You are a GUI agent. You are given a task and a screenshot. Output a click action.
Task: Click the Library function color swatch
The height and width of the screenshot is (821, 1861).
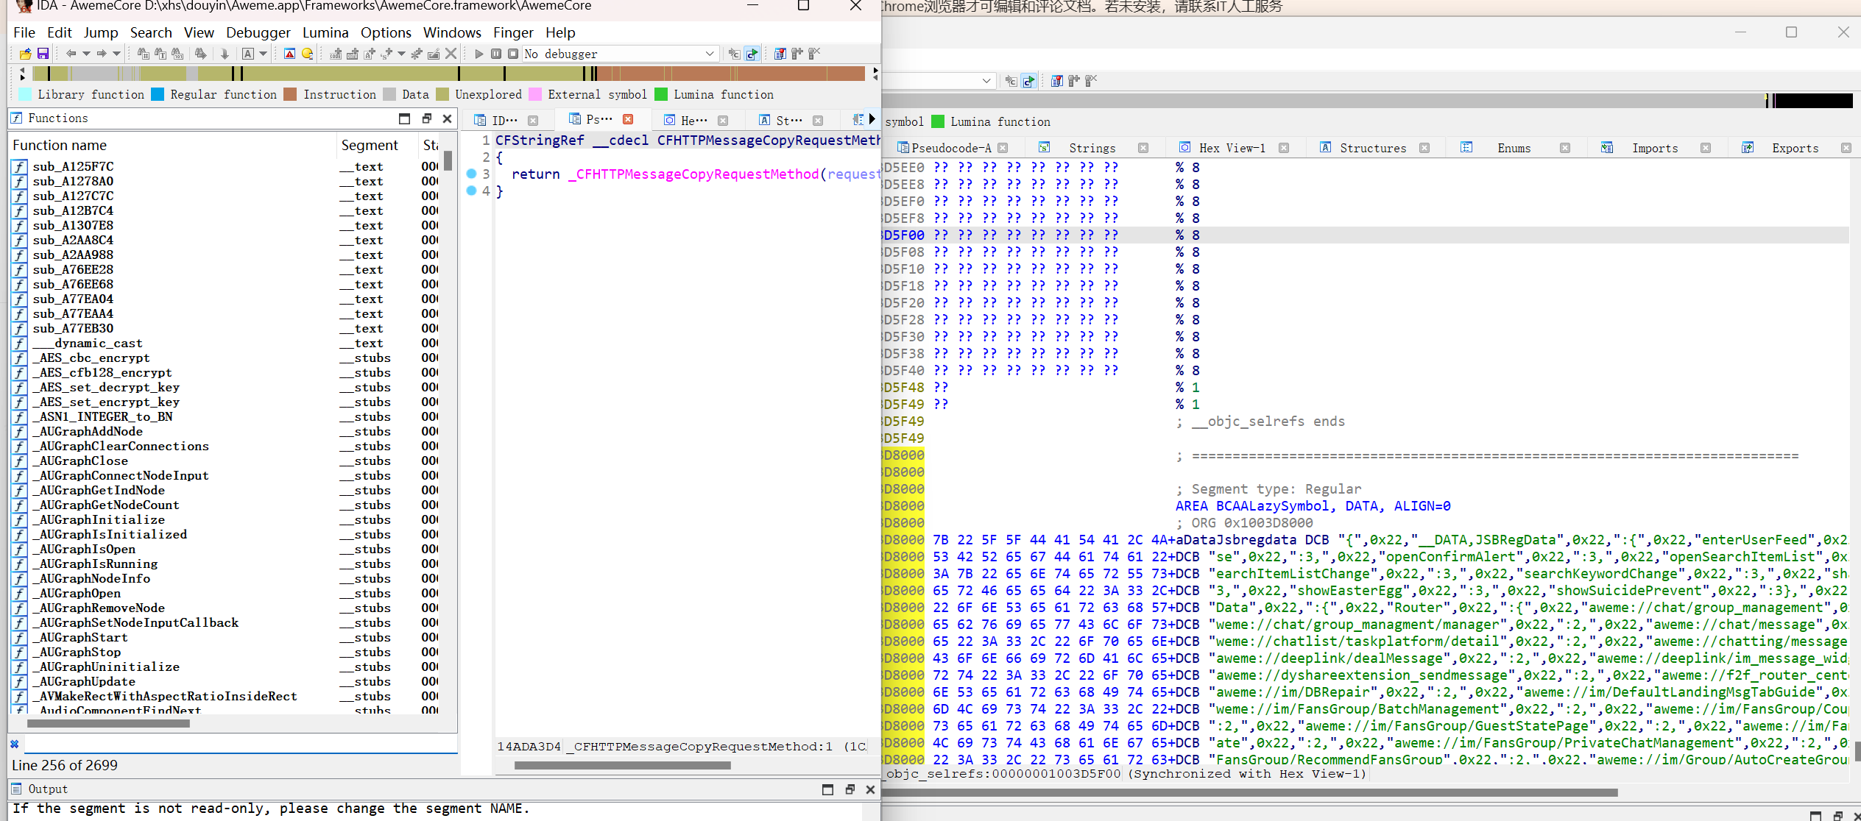(x=25, y=94)
